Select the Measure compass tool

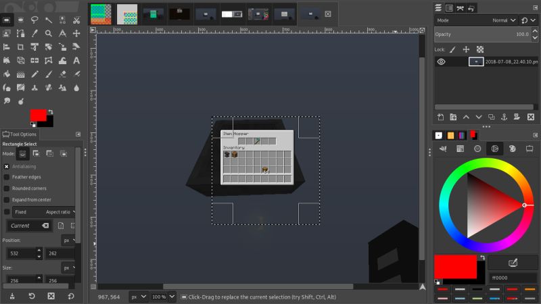(62, 33)
